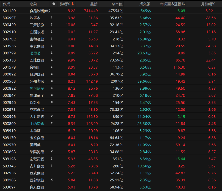Click 西麦食品 monthly change 9.76

click(x=212, y=173)
